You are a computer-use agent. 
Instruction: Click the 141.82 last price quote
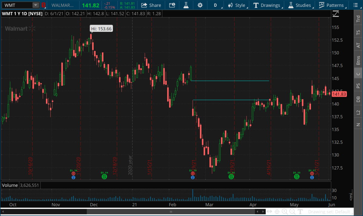point(90,5)
